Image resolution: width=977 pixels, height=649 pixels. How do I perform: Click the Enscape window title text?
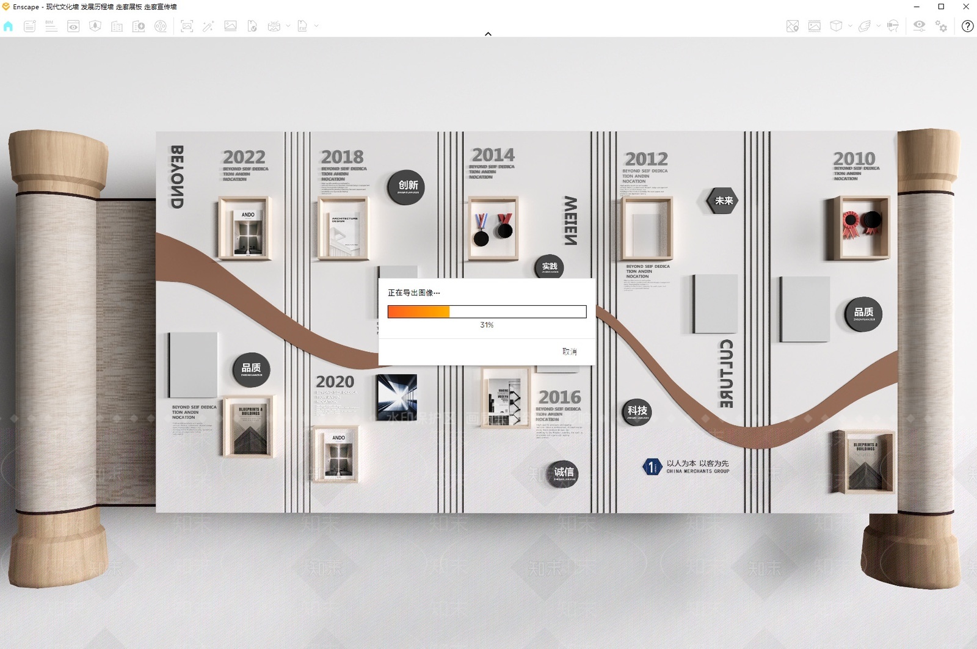point(95,7)
